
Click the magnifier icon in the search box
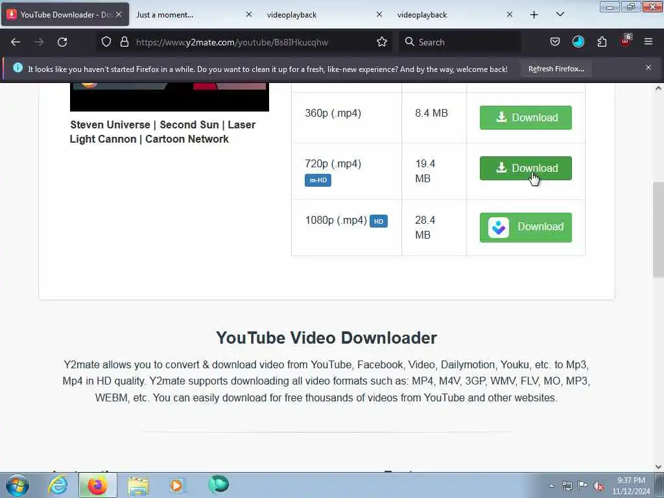pos(410,41)
